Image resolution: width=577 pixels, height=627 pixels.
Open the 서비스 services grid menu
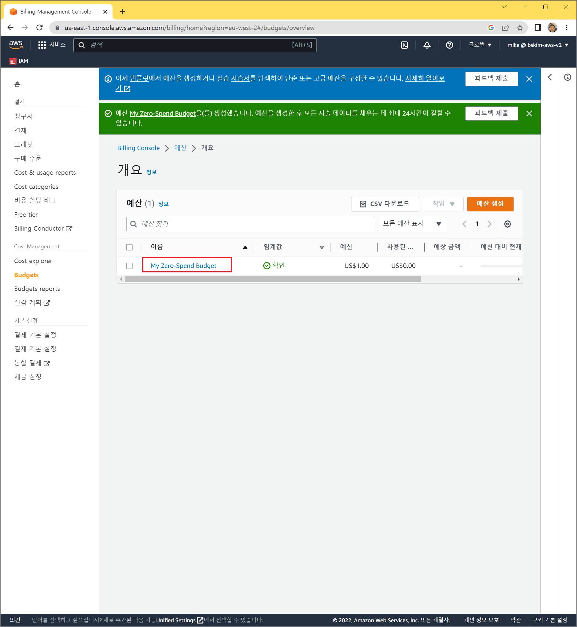(x=52, y=45)
